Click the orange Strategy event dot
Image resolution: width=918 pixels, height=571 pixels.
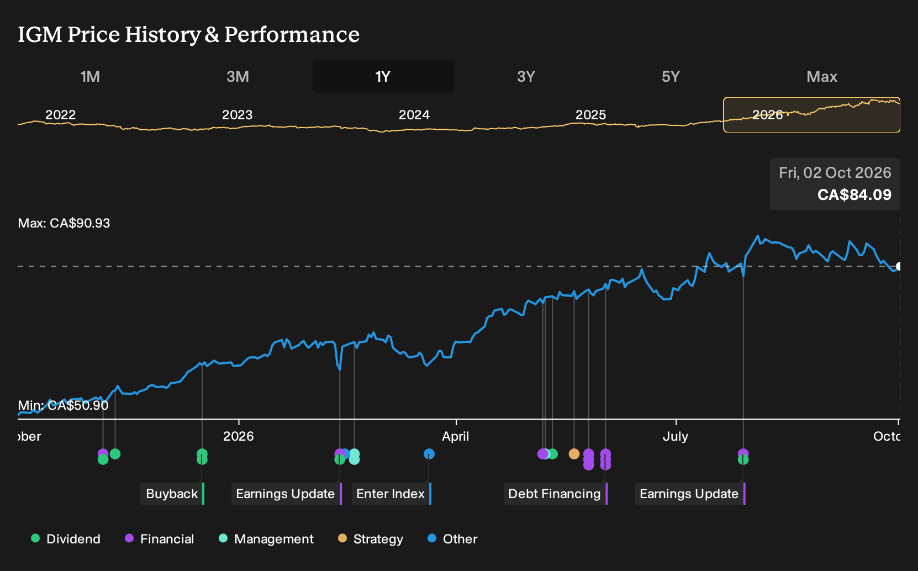click(x=574, y=454)
